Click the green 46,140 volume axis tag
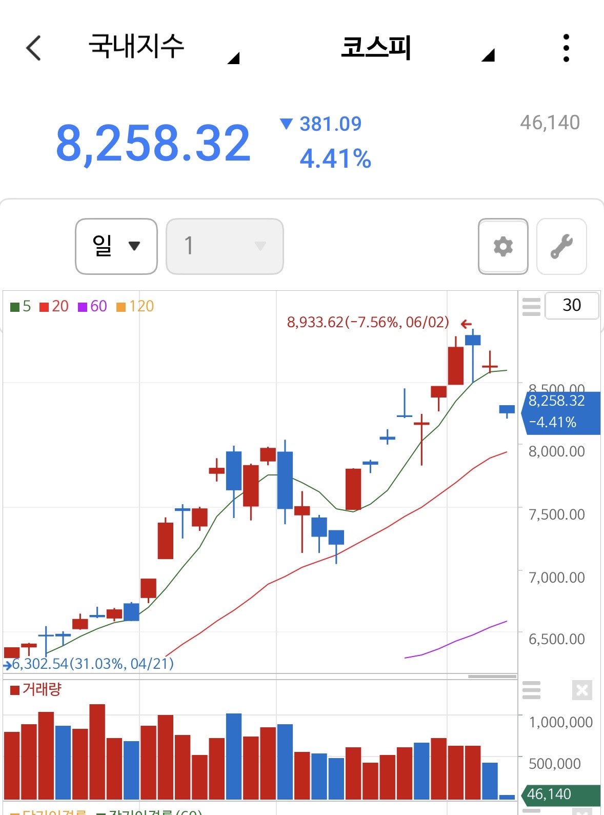Screen dimensions: 604x815 coord(560,794)
